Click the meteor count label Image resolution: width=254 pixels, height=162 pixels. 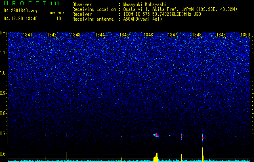[x=57, y=13]
